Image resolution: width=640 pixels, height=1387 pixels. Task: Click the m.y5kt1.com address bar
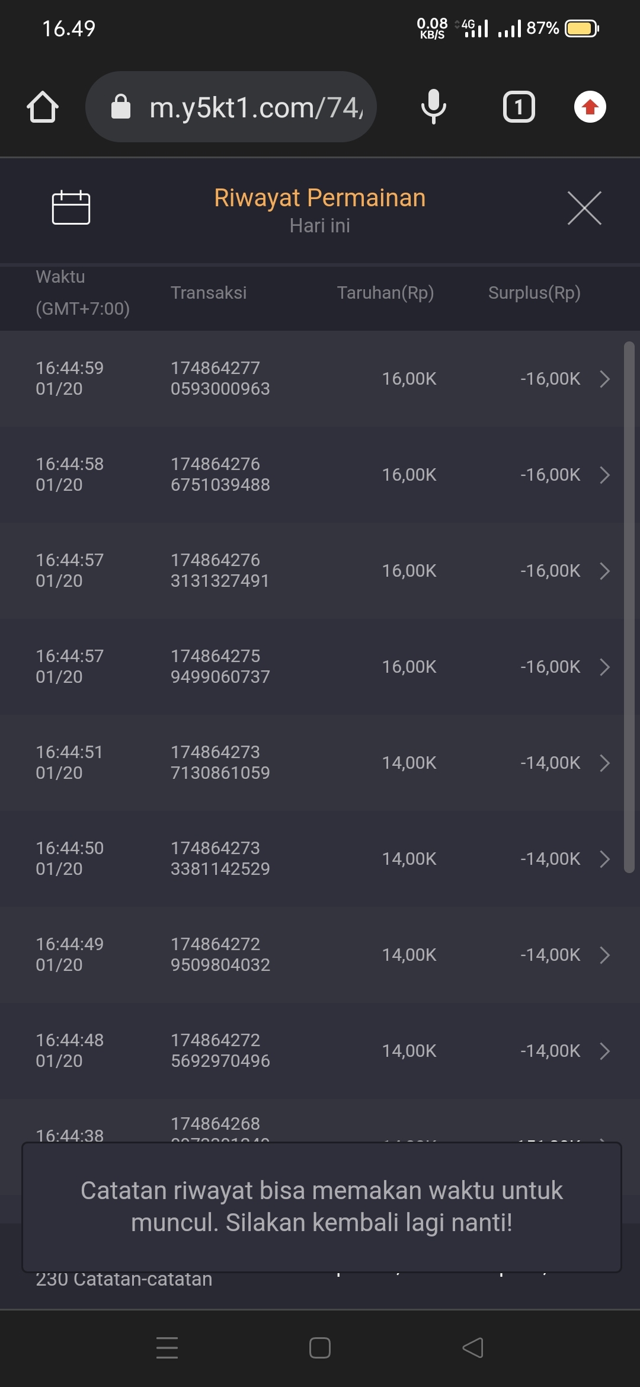tap(255, 107)
